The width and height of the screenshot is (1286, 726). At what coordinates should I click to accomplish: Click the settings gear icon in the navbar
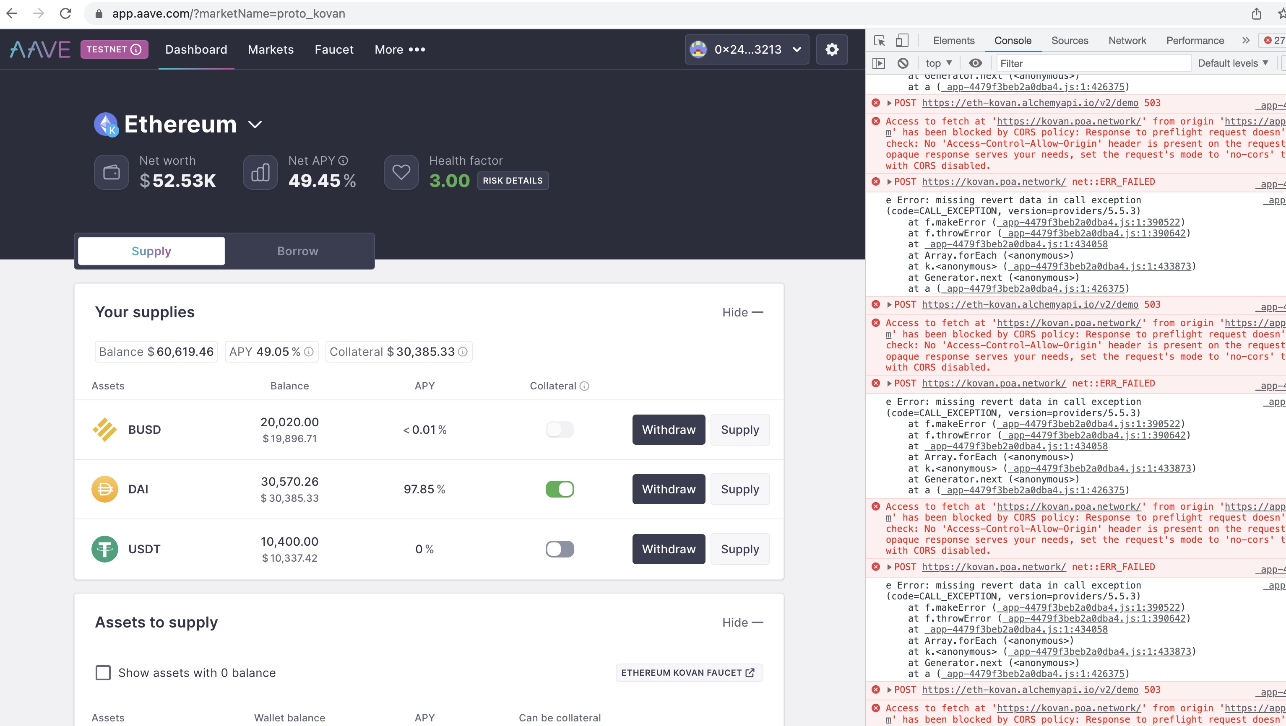[x=832, y=49]
